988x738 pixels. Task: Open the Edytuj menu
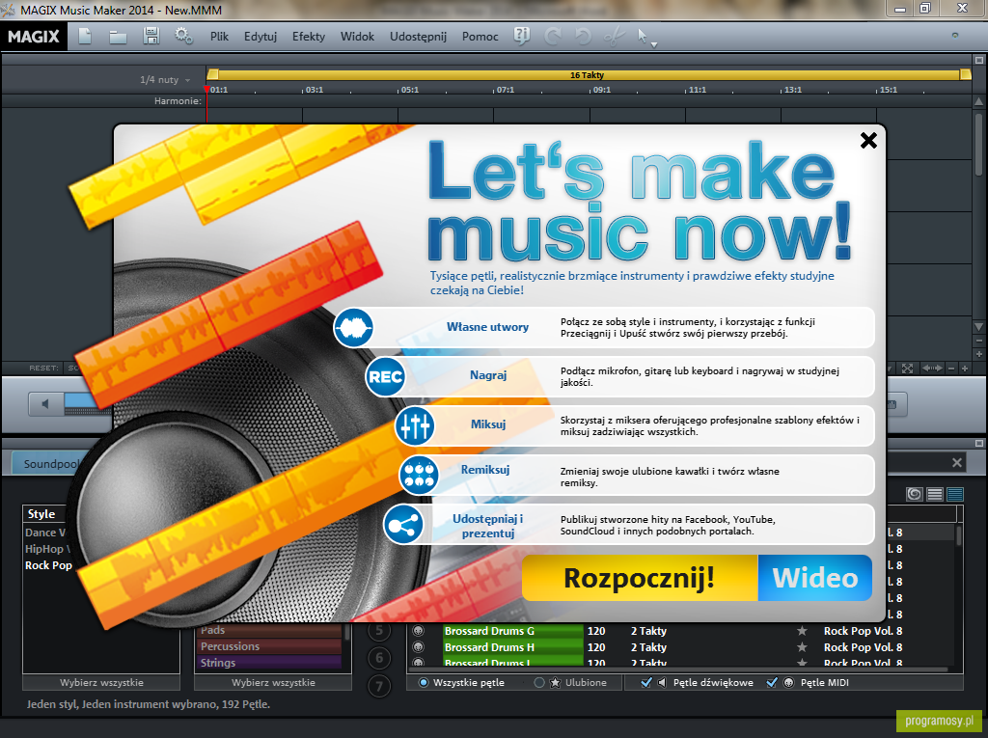[261, 37]
